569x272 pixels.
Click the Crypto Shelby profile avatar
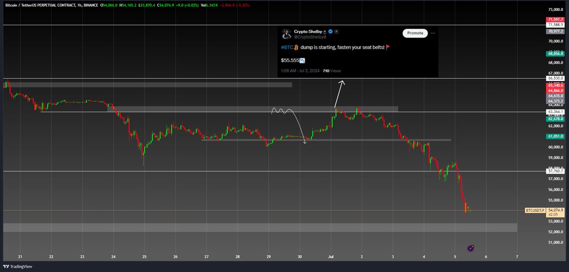pyautogui.click(x=285, y=33)
